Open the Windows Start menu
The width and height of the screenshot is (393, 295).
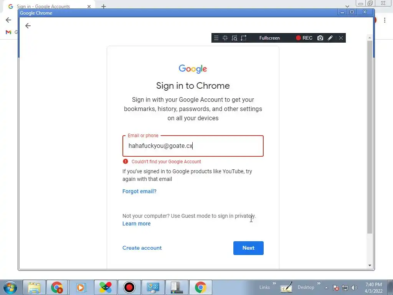tap(10, 287)
